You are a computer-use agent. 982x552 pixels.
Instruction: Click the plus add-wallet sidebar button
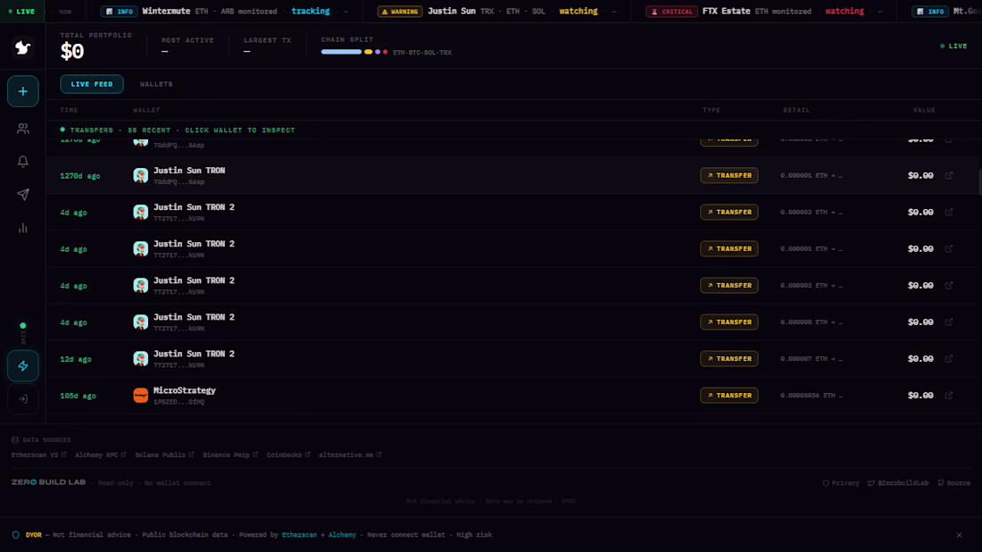point(22,91)
